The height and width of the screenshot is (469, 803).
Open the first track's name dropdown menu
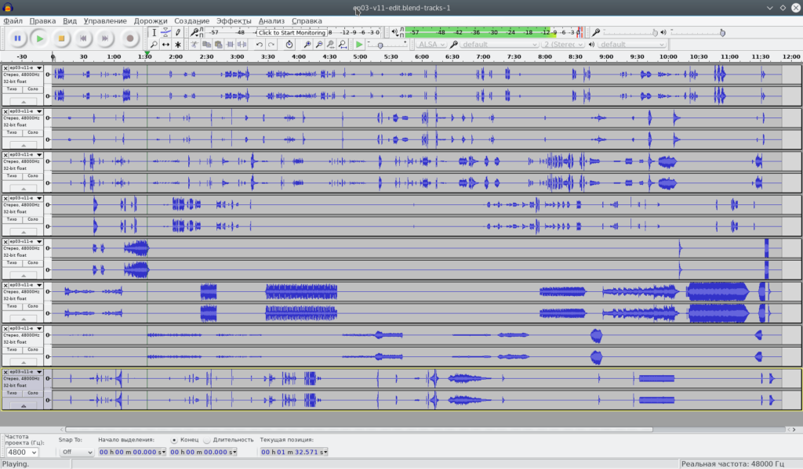(39, 68)
